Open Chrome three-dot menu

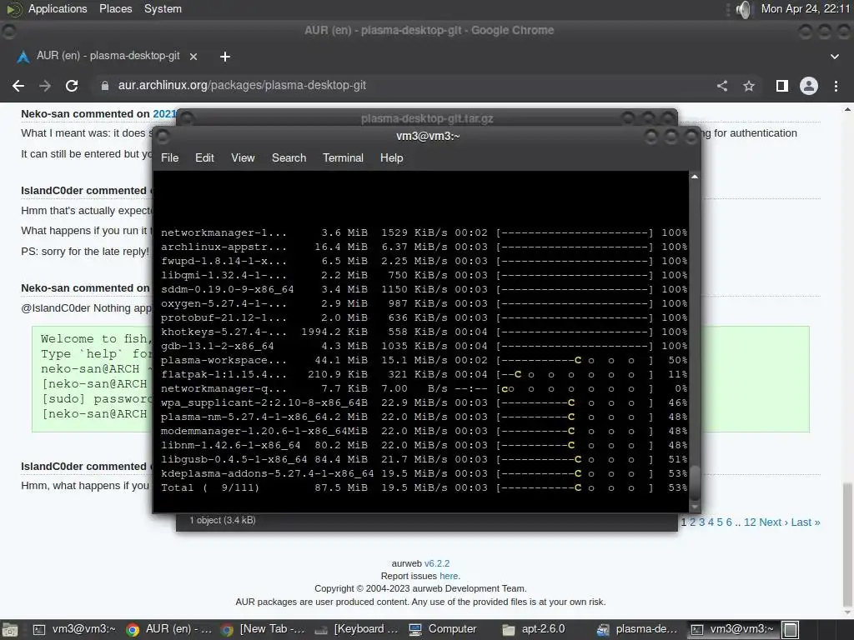click(836, 86)
